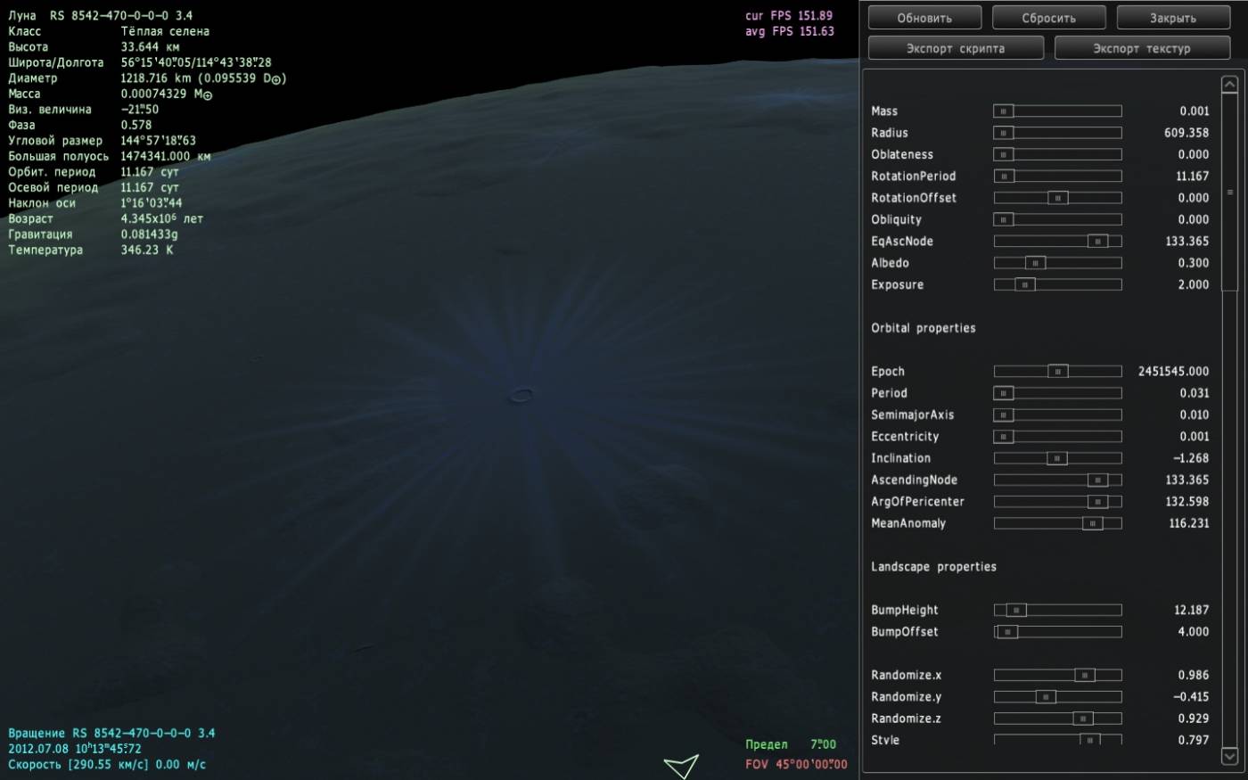
Task: Click the Mass slider handle
Action: coord(1004,111)
